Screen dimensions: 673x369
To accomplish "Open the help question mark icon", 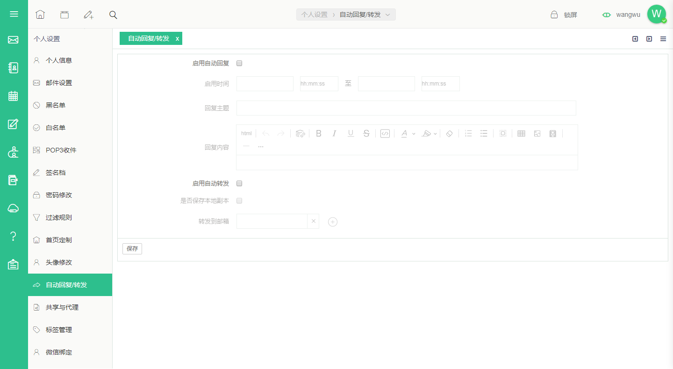I will pos(13,236).
